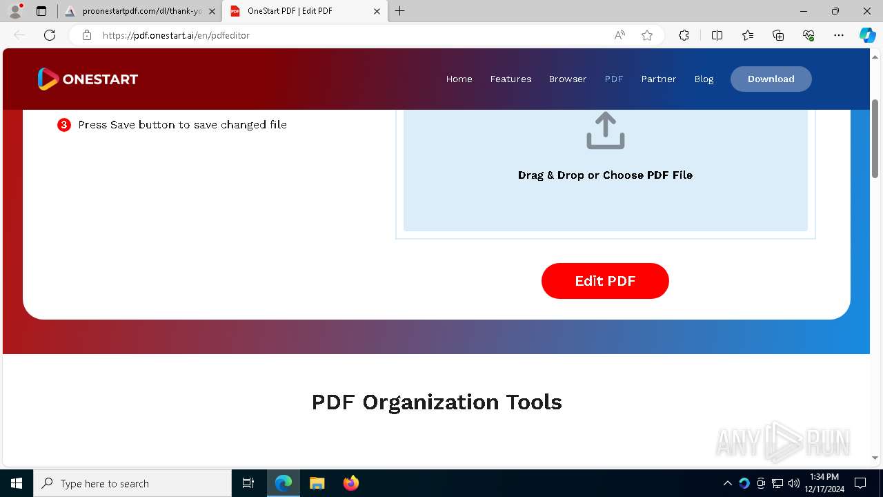
Task: Open the network tray icon
Action: pos(777,483)
